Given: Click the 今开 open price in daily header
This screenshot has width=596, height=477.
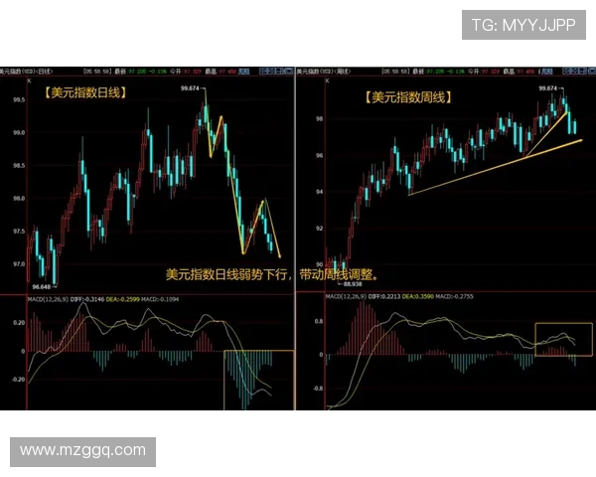Looking at the screenshot, I should coord(186,72).
